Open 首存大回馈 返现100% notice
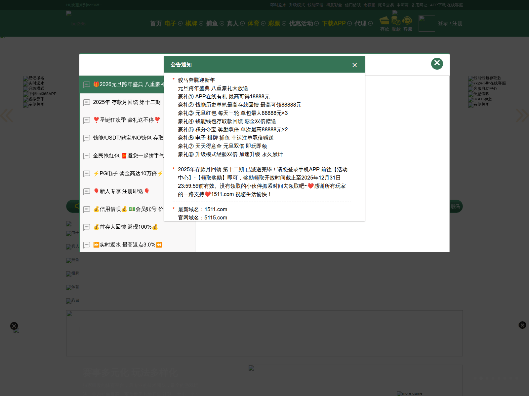This screenshot has width=529, height=396. pyautogui.click(x=138, y=227)
